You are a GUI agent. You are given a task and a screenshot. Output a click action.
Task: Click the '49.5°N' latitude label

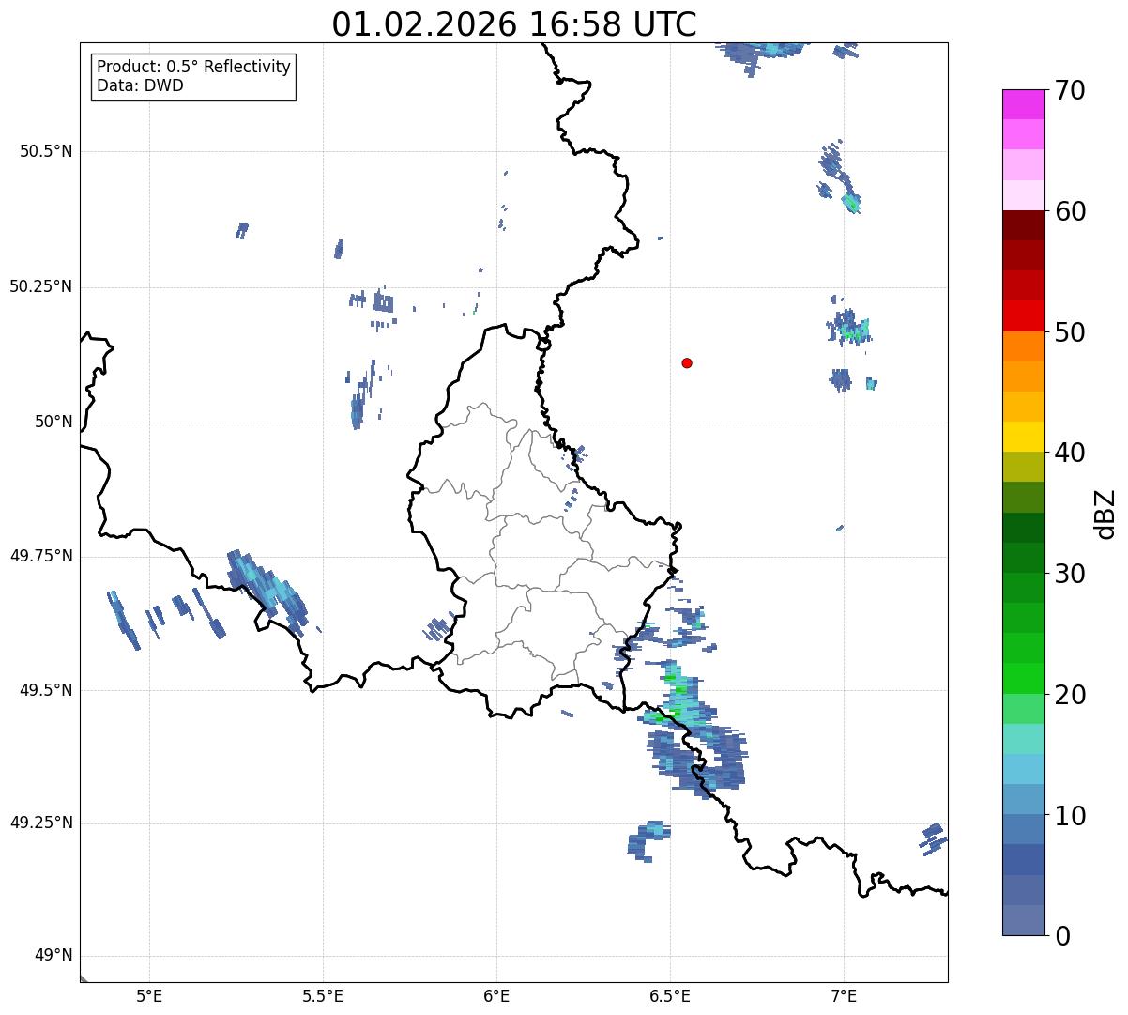pyautogui.click(x=45, y=690)
